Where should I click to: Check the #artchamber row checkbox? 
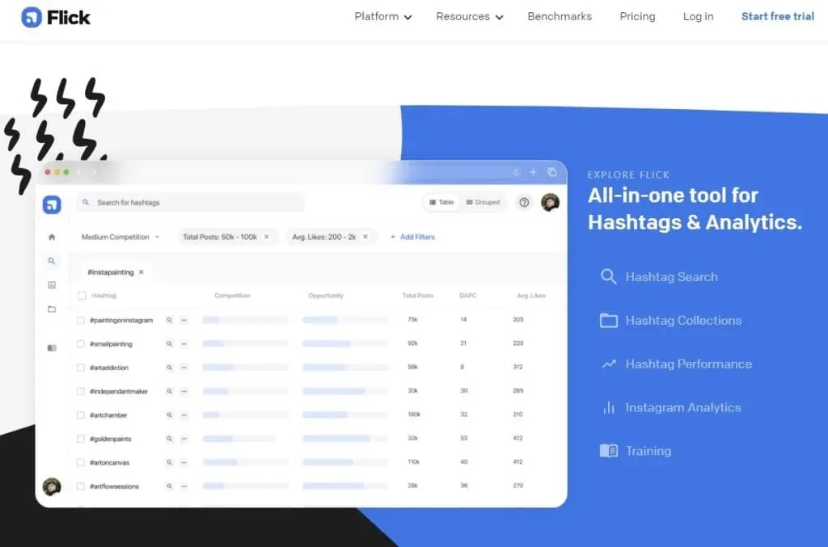(x=80, y=415)
